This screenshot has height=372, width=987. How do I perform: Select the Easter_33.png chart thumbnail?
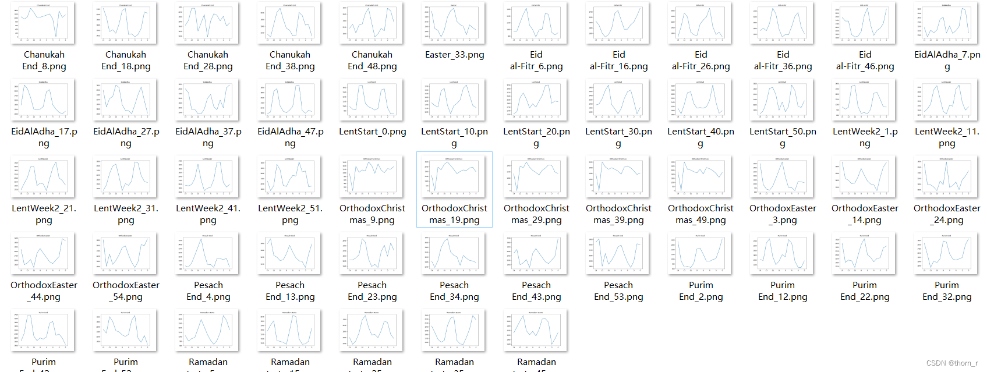tap(454, 23)
